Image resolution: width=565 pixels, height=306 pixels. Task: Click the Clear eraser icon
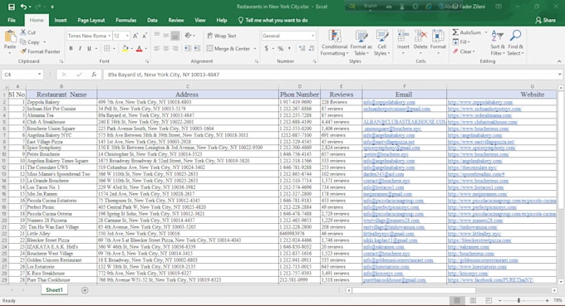455,51
